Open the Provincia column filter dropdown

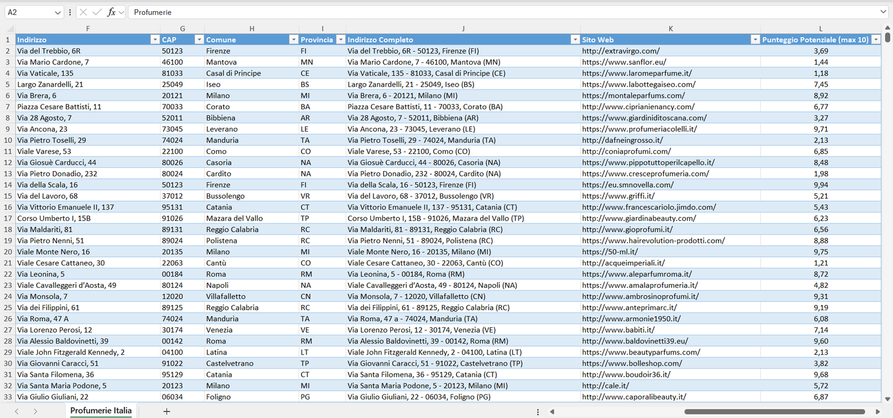340,40
